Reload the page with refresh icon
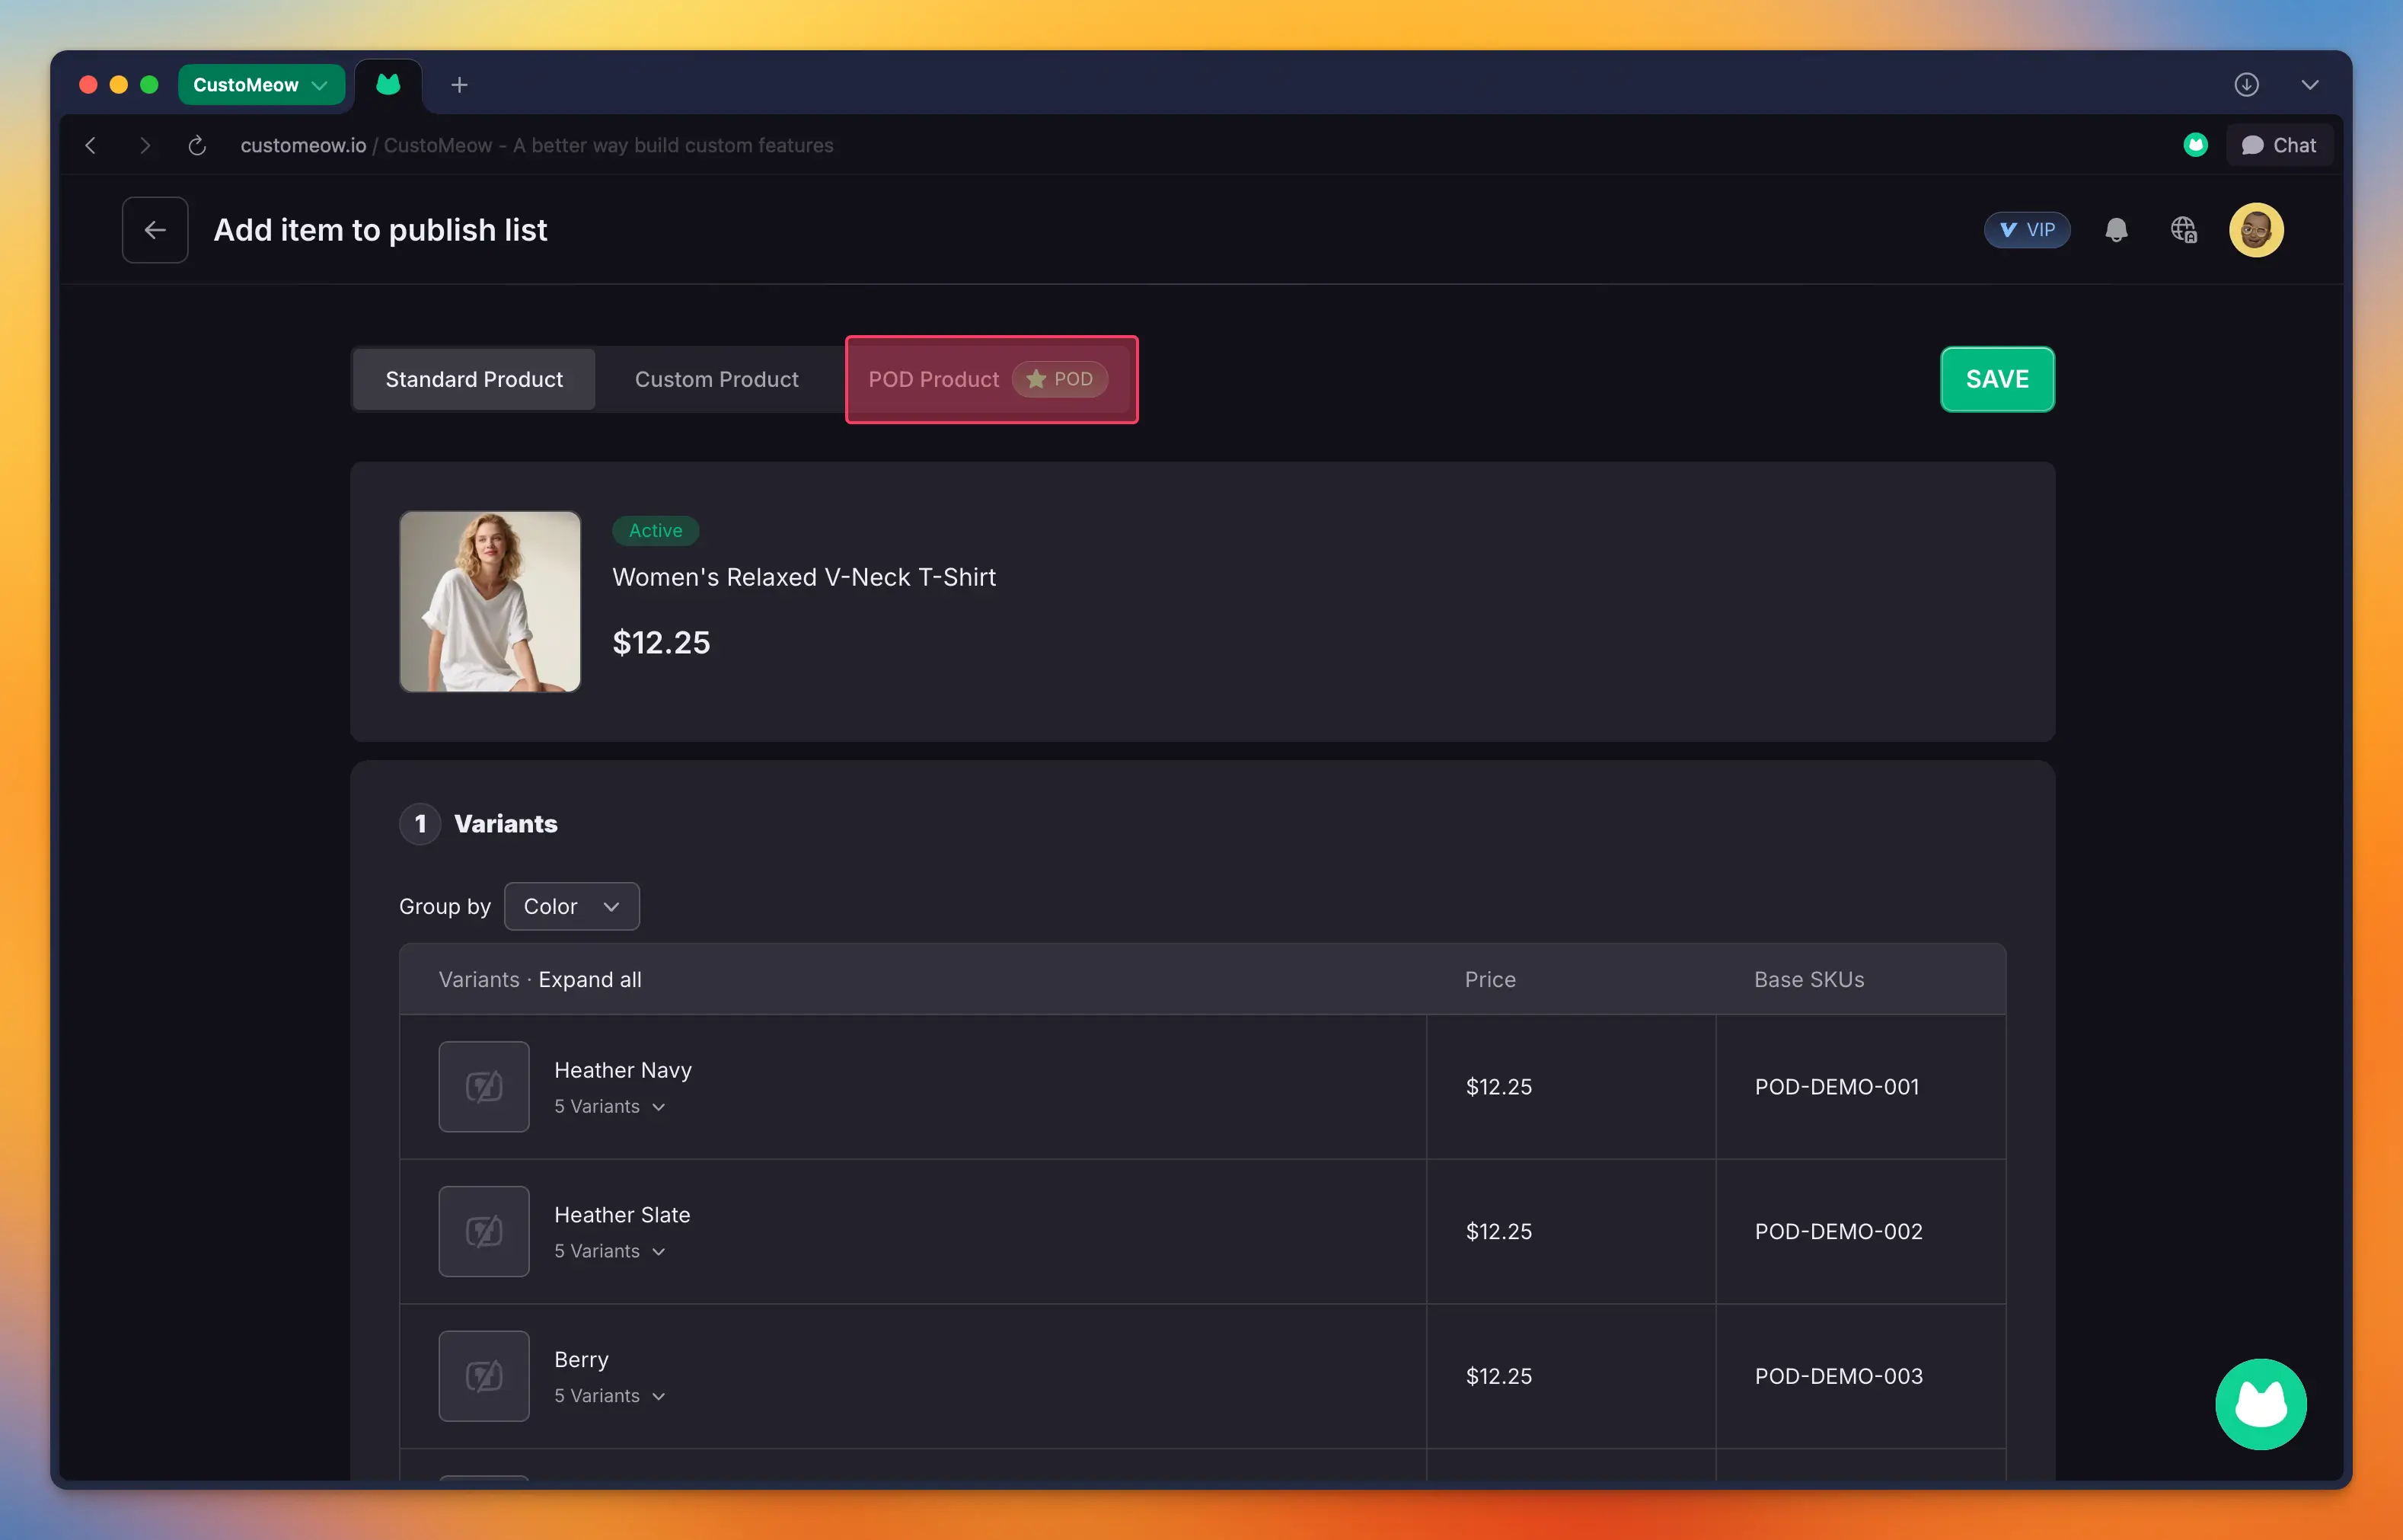 point(197,146)
